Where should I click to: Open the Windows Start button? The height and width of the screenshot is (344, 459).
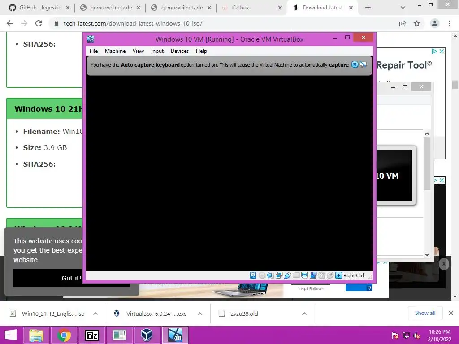(11, 335)
